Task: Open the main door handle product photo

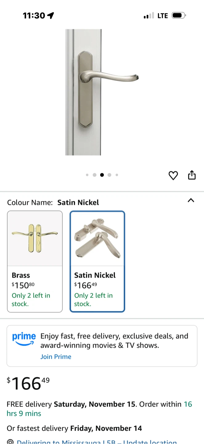Action: coord(102,92)
